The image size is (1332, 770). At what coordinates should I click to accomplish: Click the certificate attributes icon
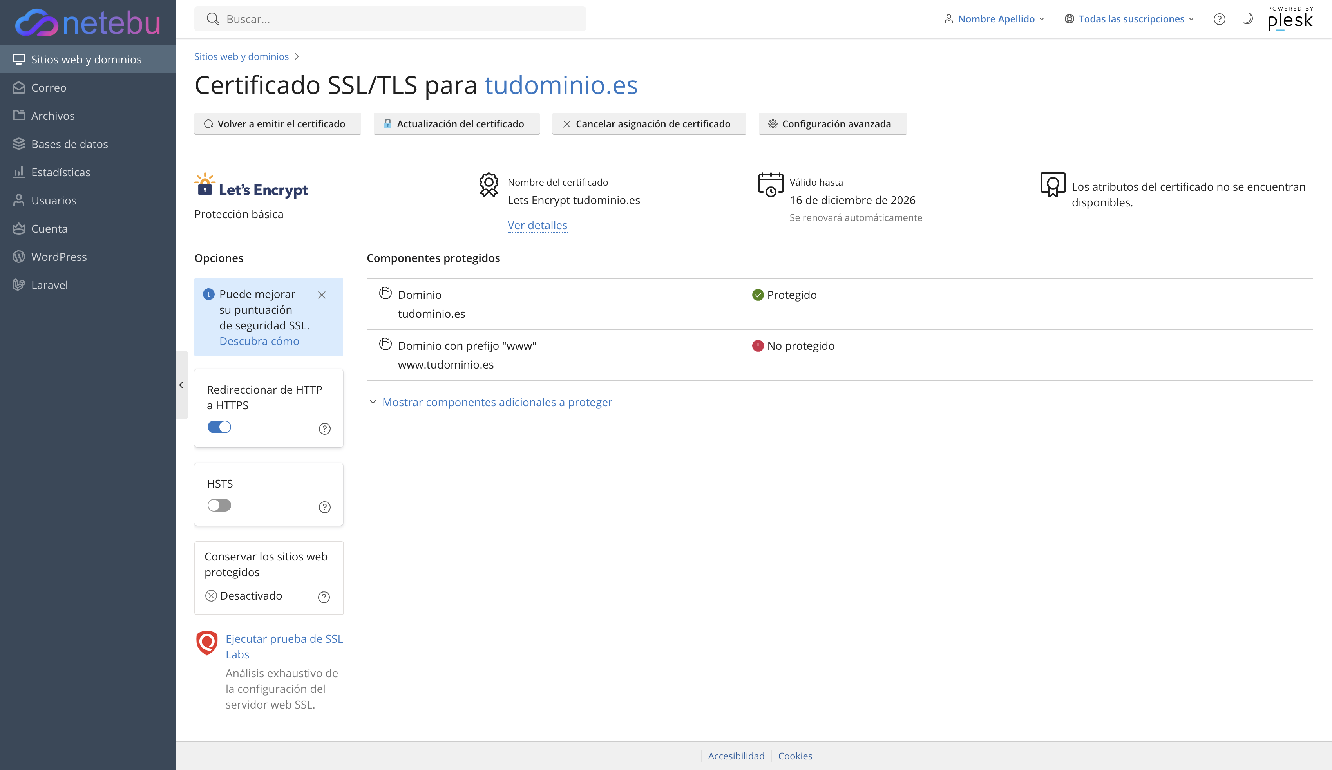(1052, 185)
